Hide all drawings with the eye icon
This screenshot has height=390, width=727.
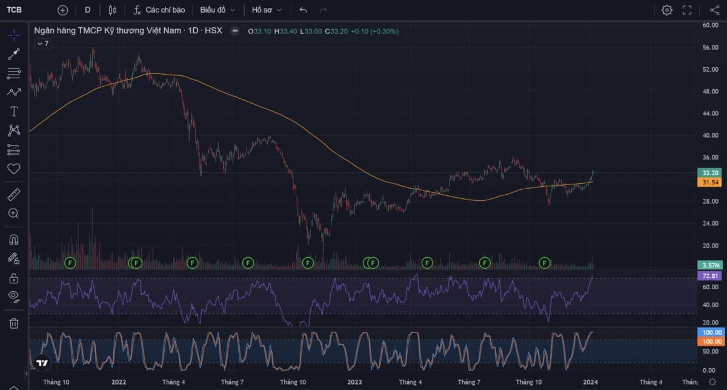click(x=13, y=297)
